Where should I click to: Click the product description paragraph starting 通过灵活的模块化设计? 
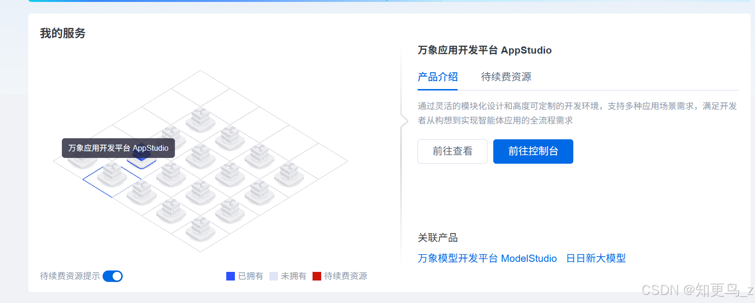coord(577,113)
